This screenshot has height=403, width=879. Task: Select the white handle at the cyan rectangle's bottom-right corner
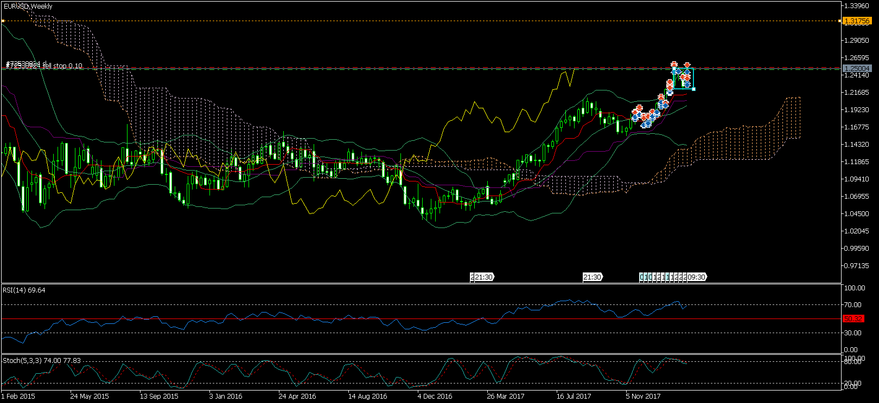point(693,89)
